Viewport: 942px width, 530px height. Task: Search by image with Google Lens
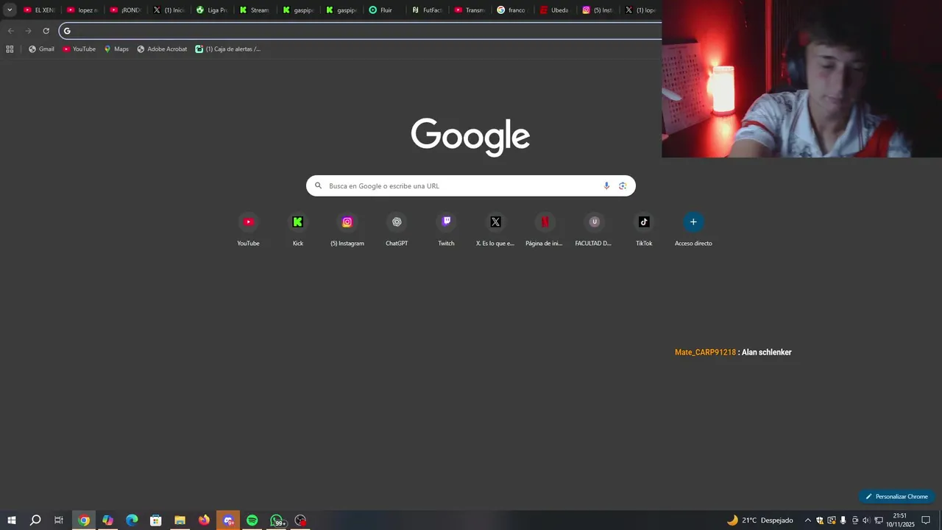[x=623, y=185]
